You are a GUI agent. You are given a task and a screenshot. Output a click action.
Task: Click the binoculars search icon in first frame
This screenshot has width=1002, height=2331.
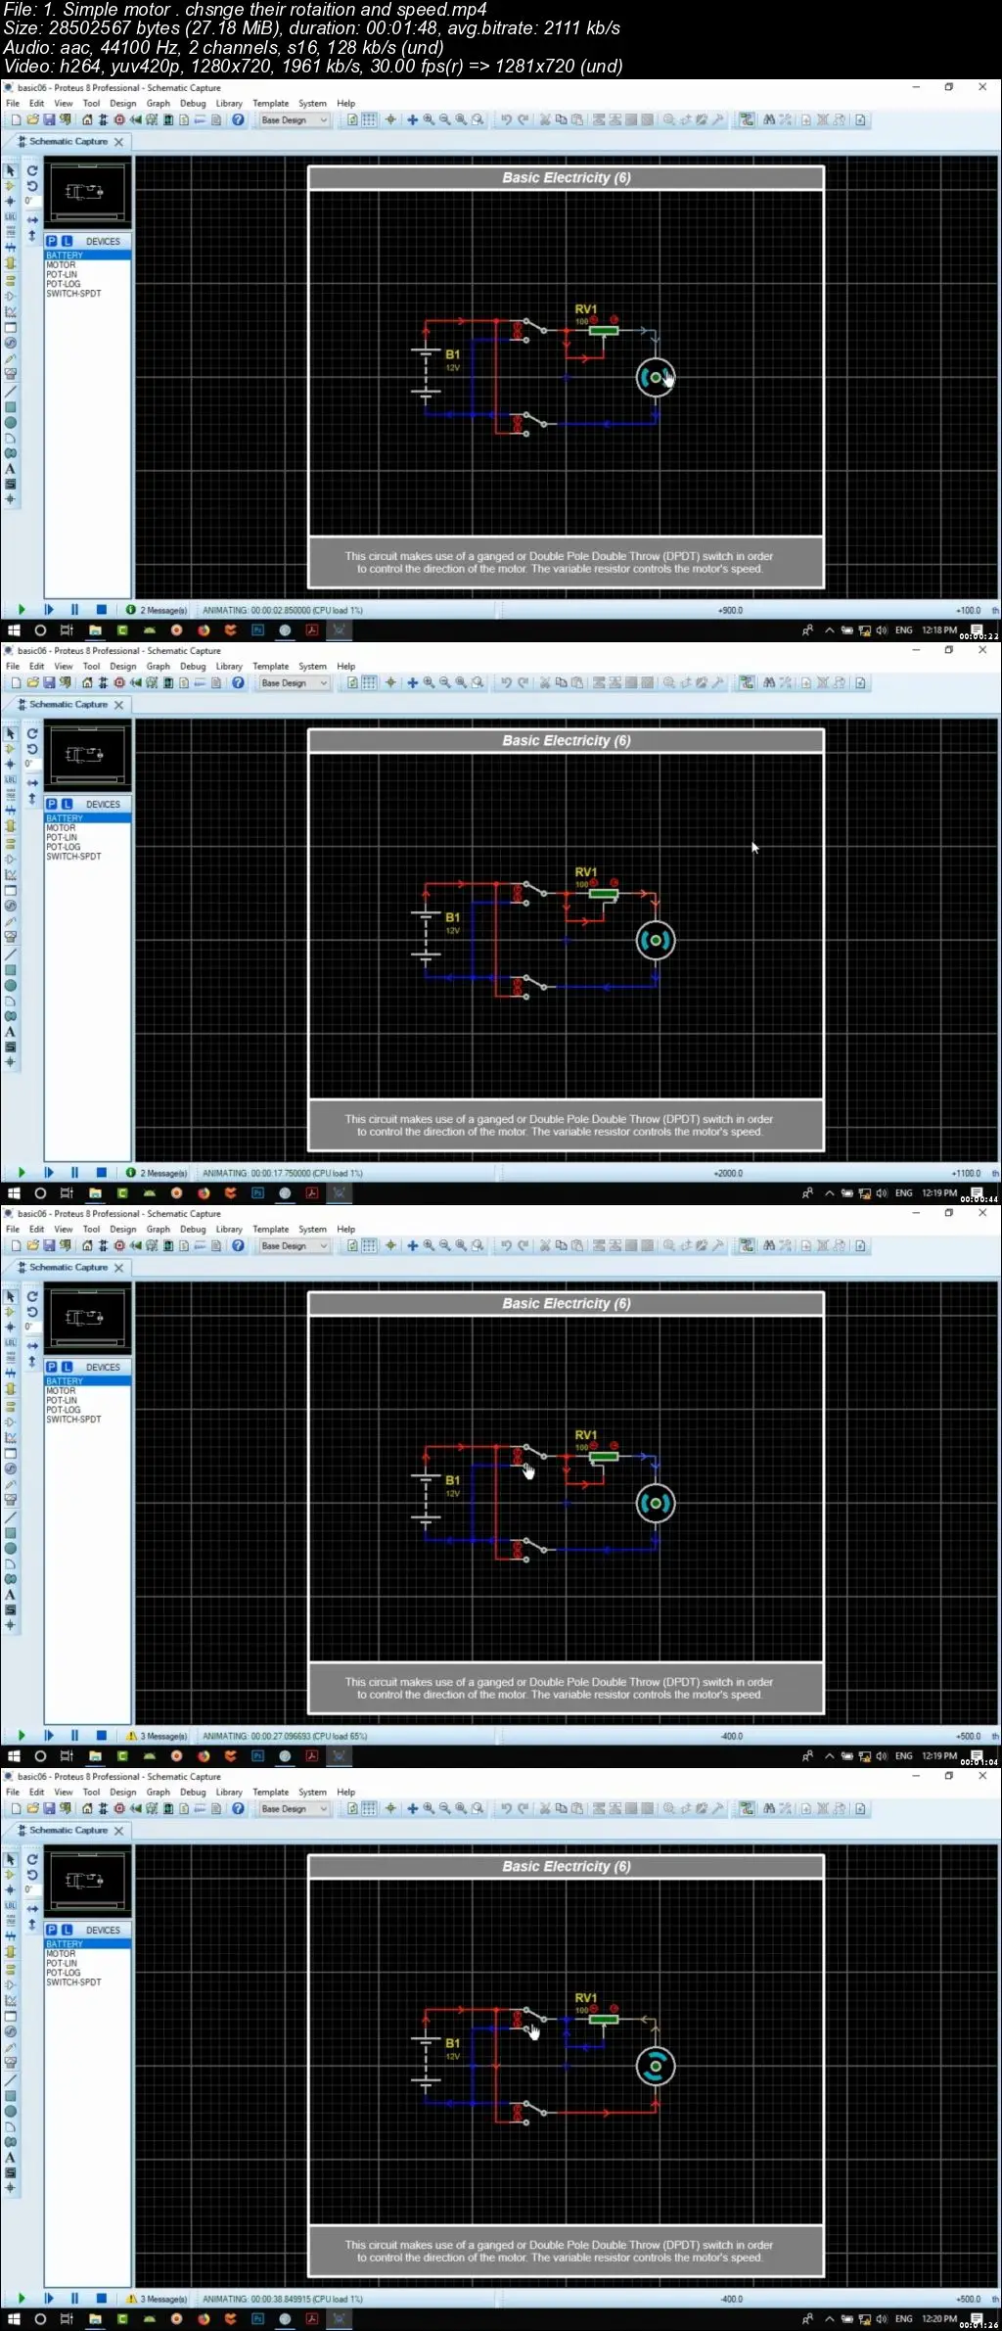pos(769,120)
